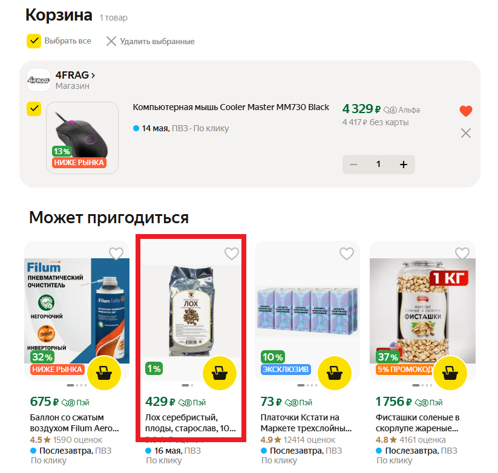Add Фисташки соленые to cart
This screenshot has height=473, width=498.
coord(450,373)
